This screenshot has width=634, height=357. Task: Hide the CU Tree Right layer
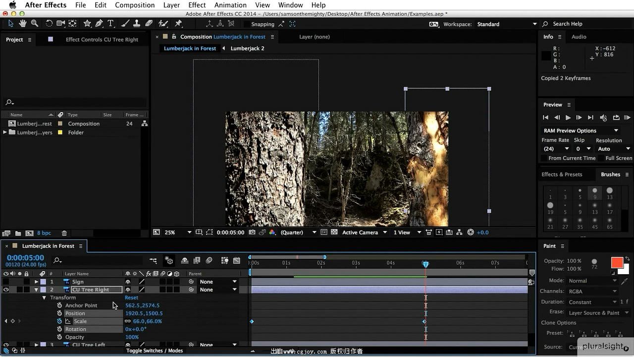6,290
